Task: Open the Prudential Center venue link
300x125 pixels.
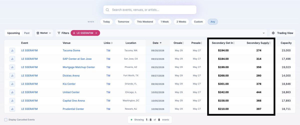Action: click(73, 109)
